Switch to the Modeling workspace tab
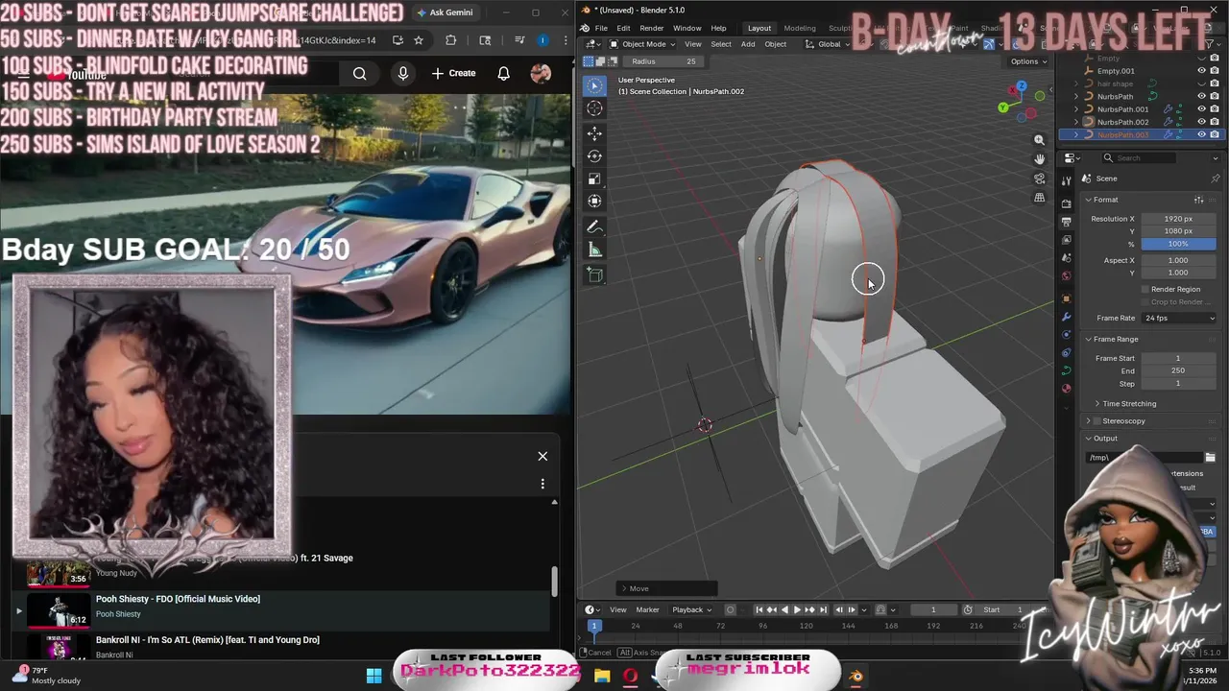1229x691 pixels. [x=800, y=28]
